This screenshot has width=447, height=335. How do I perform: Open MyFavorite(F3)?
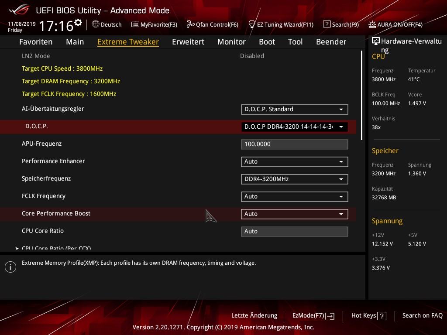pos(154,24)
